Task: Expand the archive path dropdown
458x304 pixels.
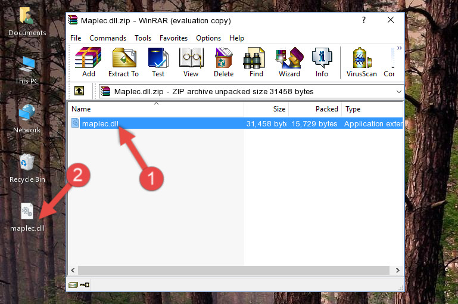Action: click(398, 91)
